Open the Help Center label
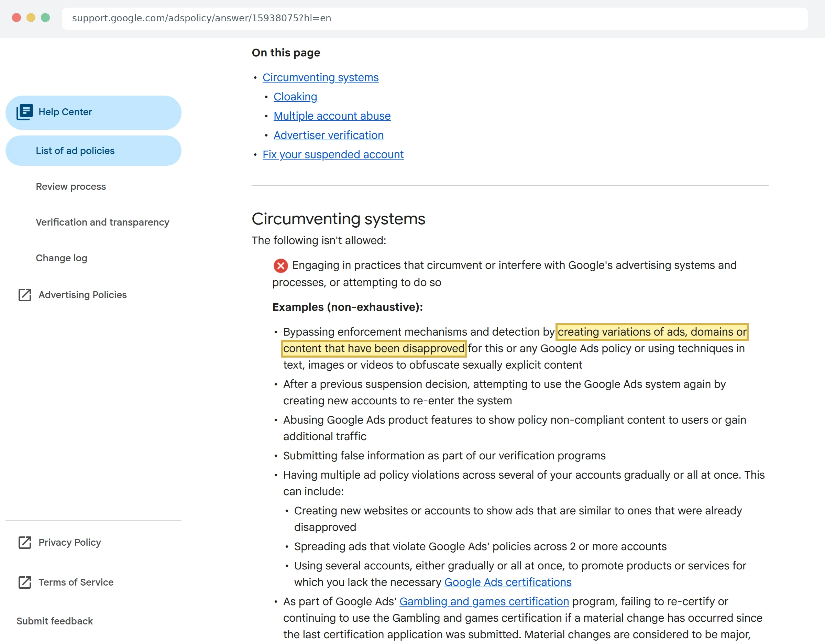 [x=65, y=112]
